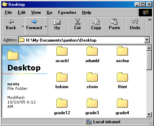Select the adumbl folder icon
The height and width of the screenshot is (126, 154).
click(x=92, y=51)
